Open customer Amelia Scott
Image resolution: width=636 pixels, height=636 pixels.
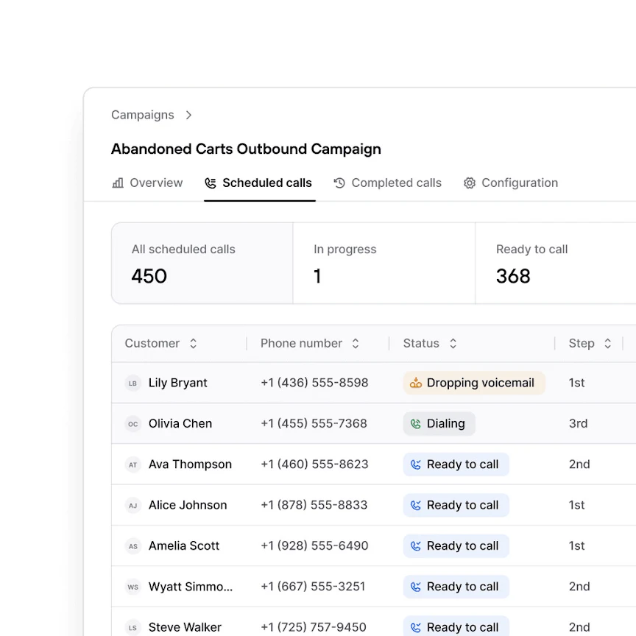(184, 546)
